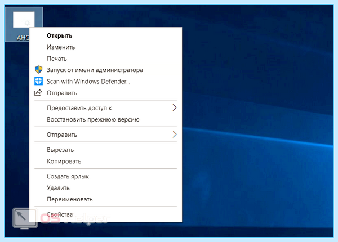Click the administrator shield icon
Image resolution: width=338 pixels, height=242 pixels.
click(38, 70)
